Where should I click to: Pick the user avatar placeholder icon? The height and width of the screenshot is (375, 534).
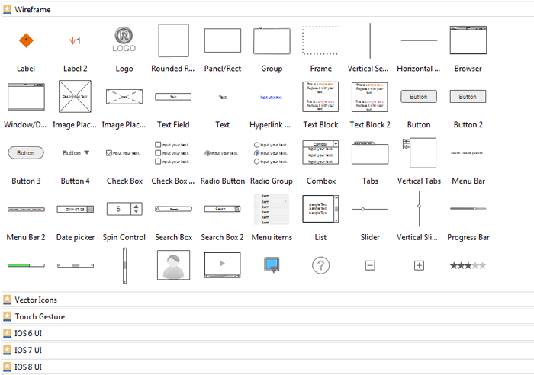click(x=173, y=265)
